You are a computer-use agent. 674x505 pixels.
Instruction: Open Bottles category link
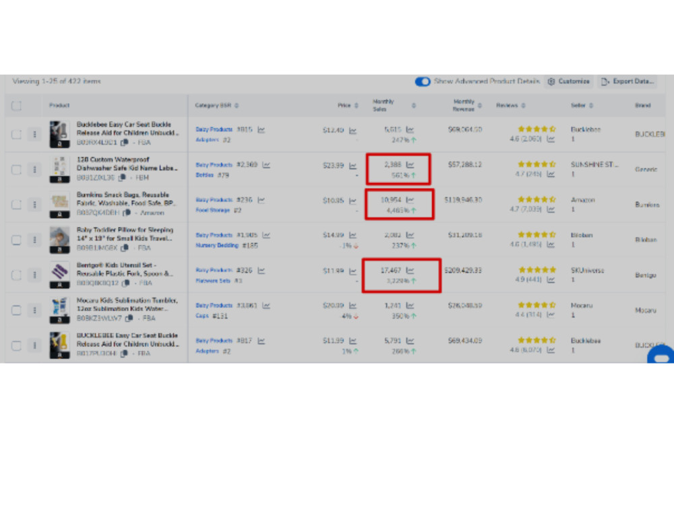[205, 175]
